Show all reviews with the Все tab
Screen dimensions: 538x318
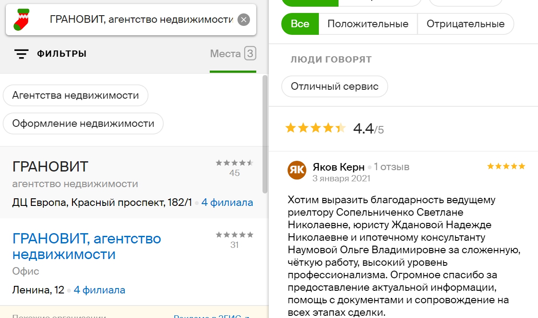[x=300, y=24]
